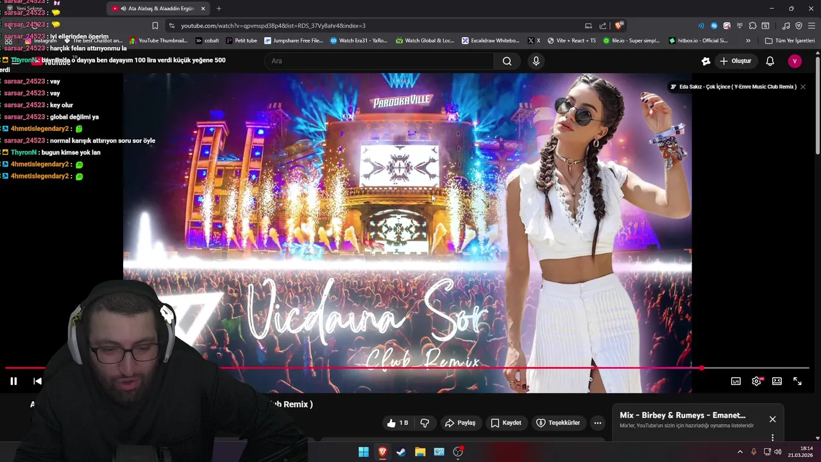
Task: Click the YouTube search input field
Action: coord(378,61)
